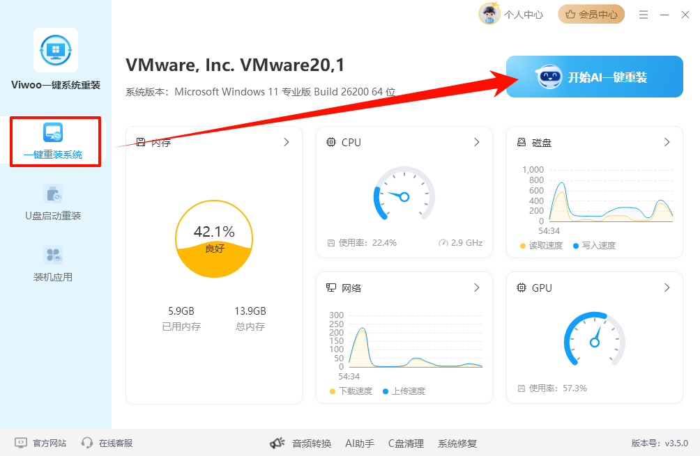700x456 pixels.
Task: Click the VMware, Inc. VMware20,1 title
Action: click(235, 65)
